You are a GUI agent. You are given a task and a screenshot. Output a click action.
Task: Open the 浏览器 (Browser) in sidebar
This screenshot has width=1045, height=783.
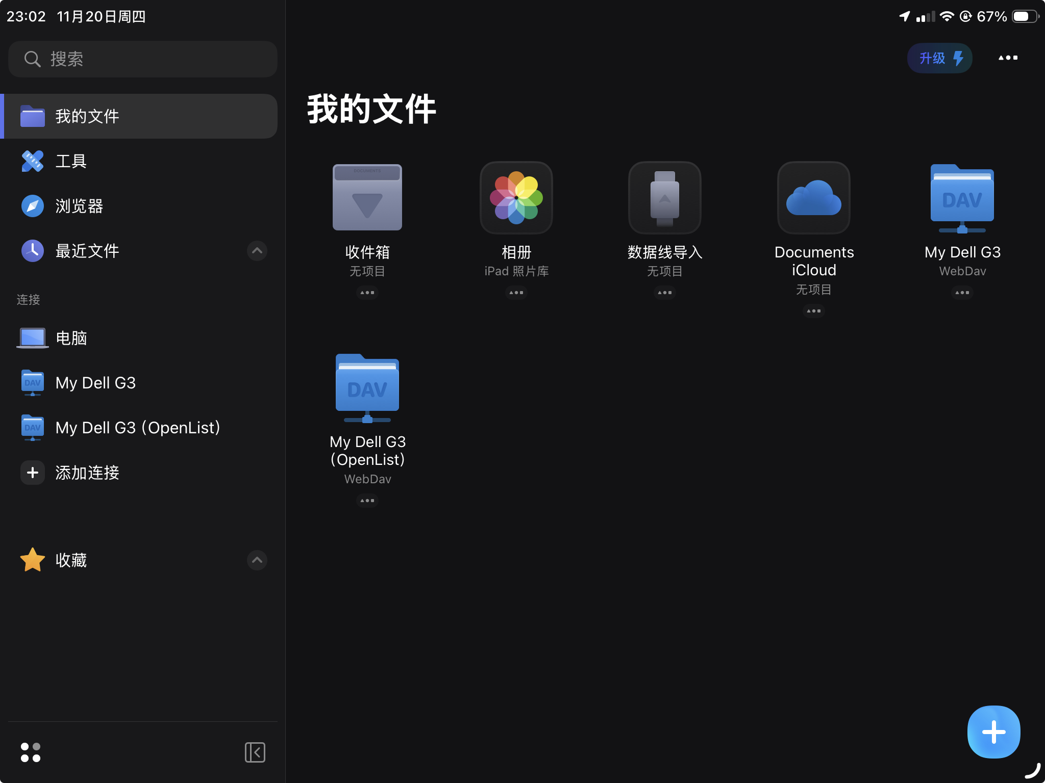point(79,206)
